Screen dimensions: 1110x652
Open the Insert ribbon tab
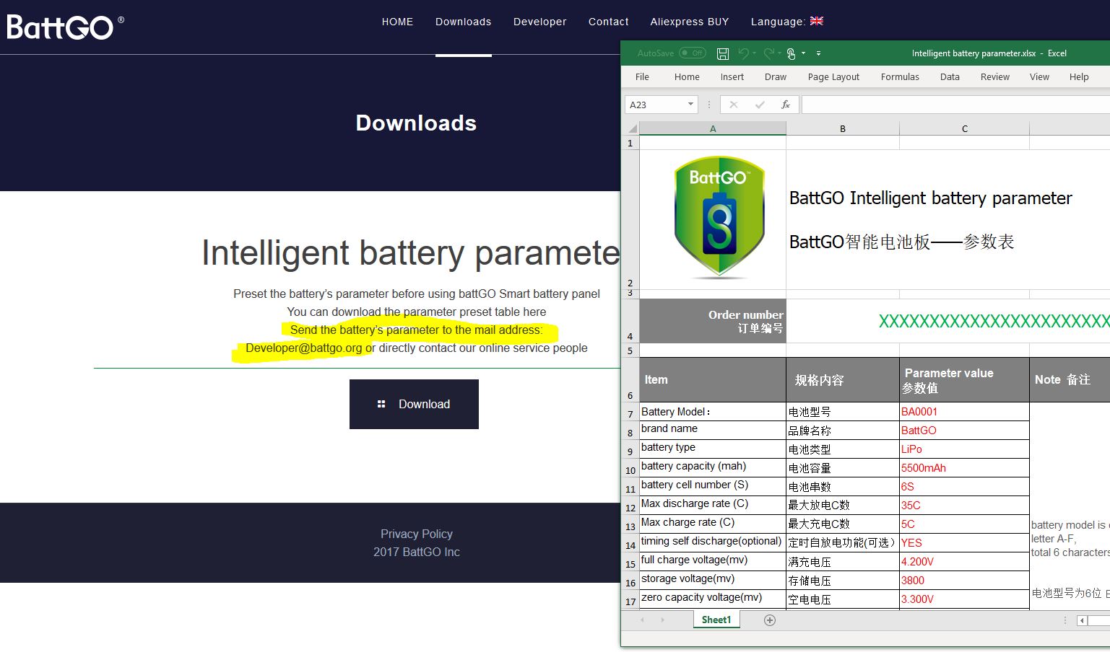coord(732,77)
